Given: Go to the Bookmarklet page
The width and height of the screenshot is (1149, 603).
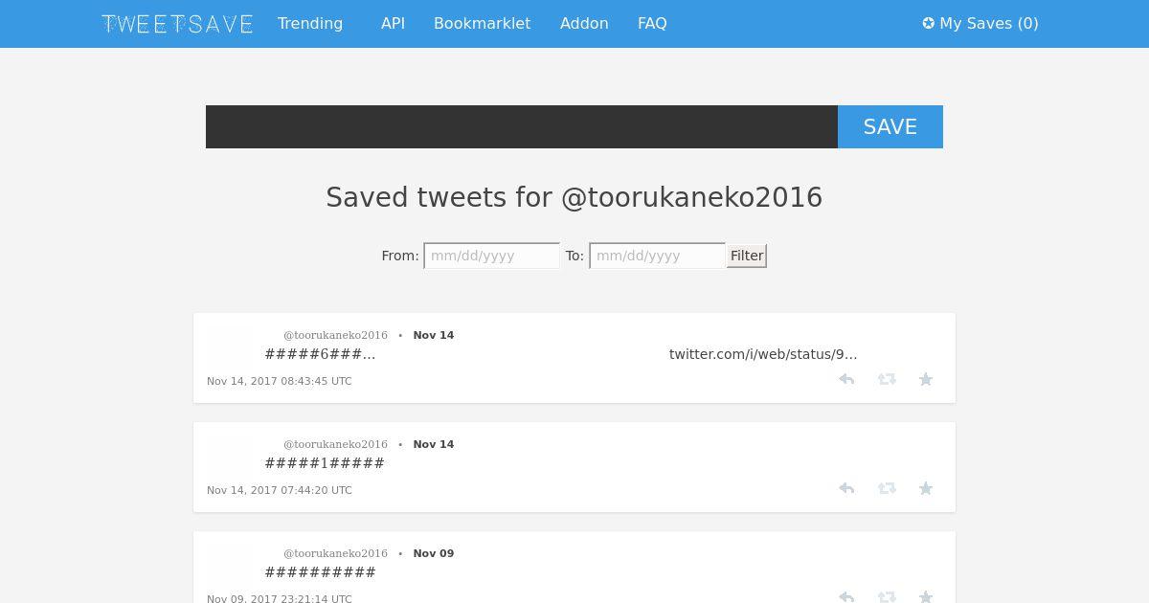Looking at the screenshot, I should point(482,24).
